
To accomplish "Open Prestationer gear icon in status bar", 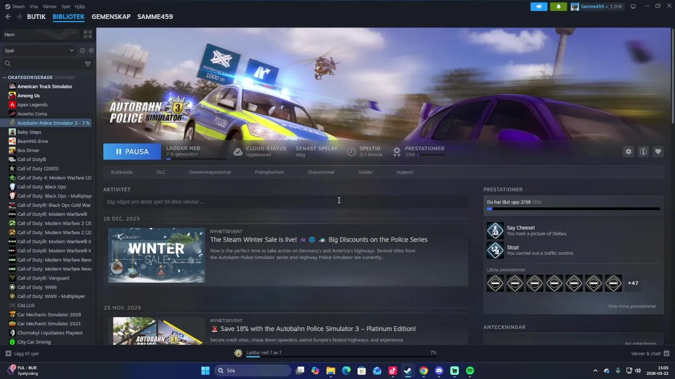I will pos(397,152).
